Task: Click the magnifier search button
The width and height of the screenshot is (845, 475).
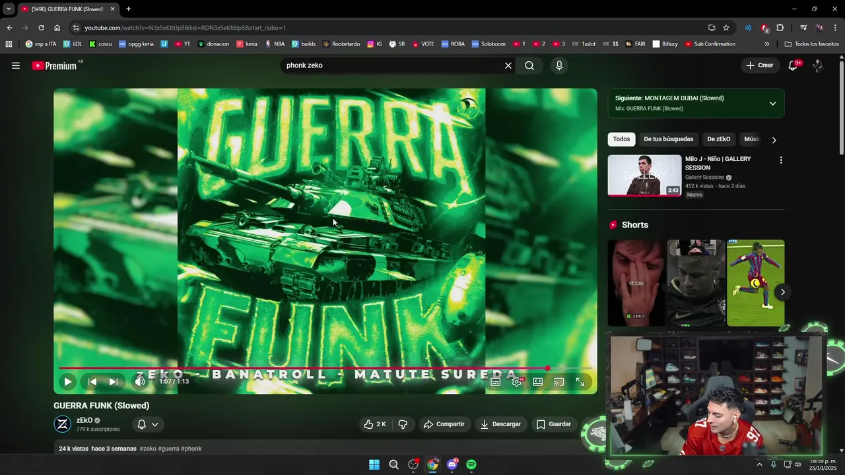Action: [529, 65]
